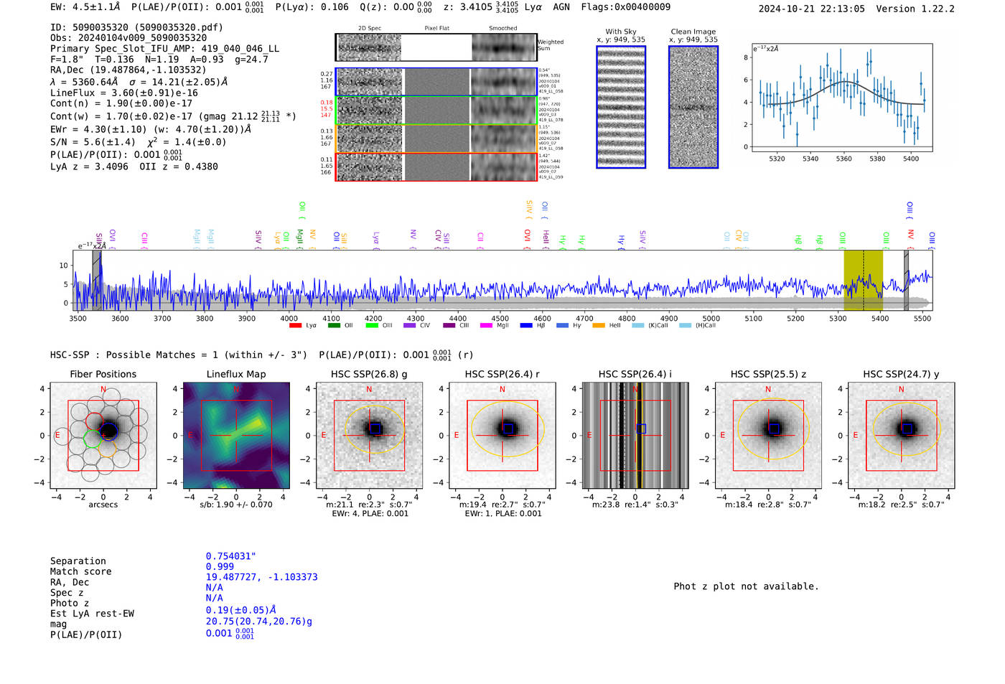Open the HSC SSP(26.4) i image
1005x684 pixels.
click(x=635, y=436)
